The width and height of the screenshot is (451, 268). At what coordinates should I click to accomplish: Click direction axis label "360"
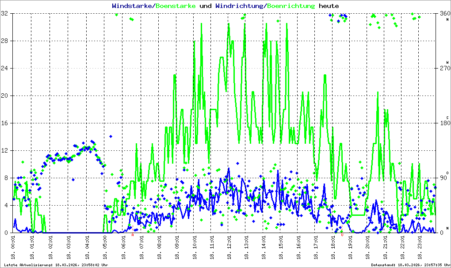coord(445,13)
